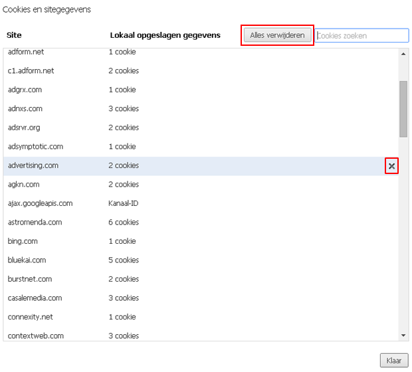Click the 3 cookies value for casalemedia.com
The height and width of the screenshot is (372, 412).
(x=124, y=298)
